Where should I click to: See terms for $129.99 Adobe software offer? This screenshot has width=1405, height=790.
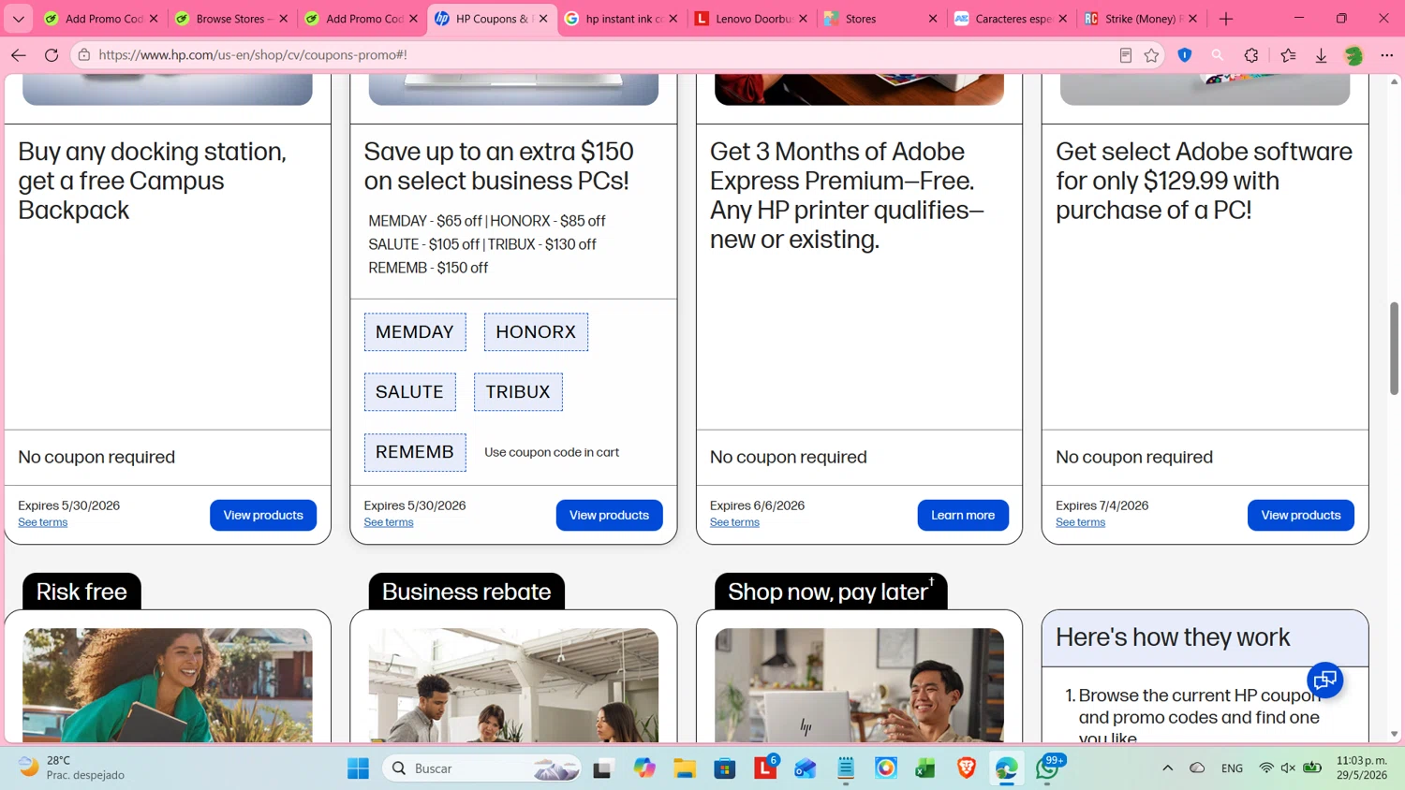tap(1080, 522)
